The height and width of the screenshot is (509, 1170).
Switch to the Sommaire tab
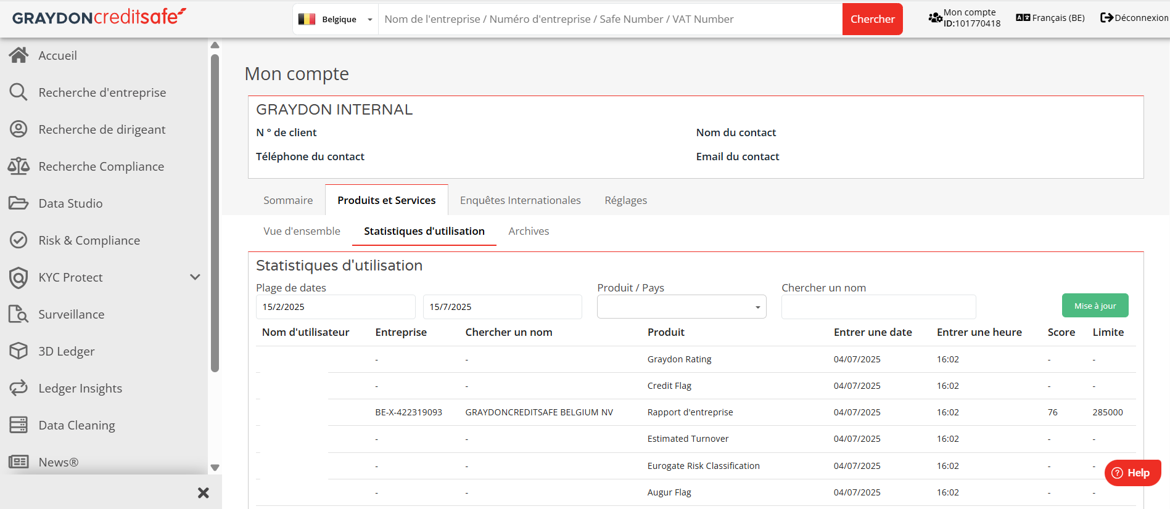click(288, 200)
